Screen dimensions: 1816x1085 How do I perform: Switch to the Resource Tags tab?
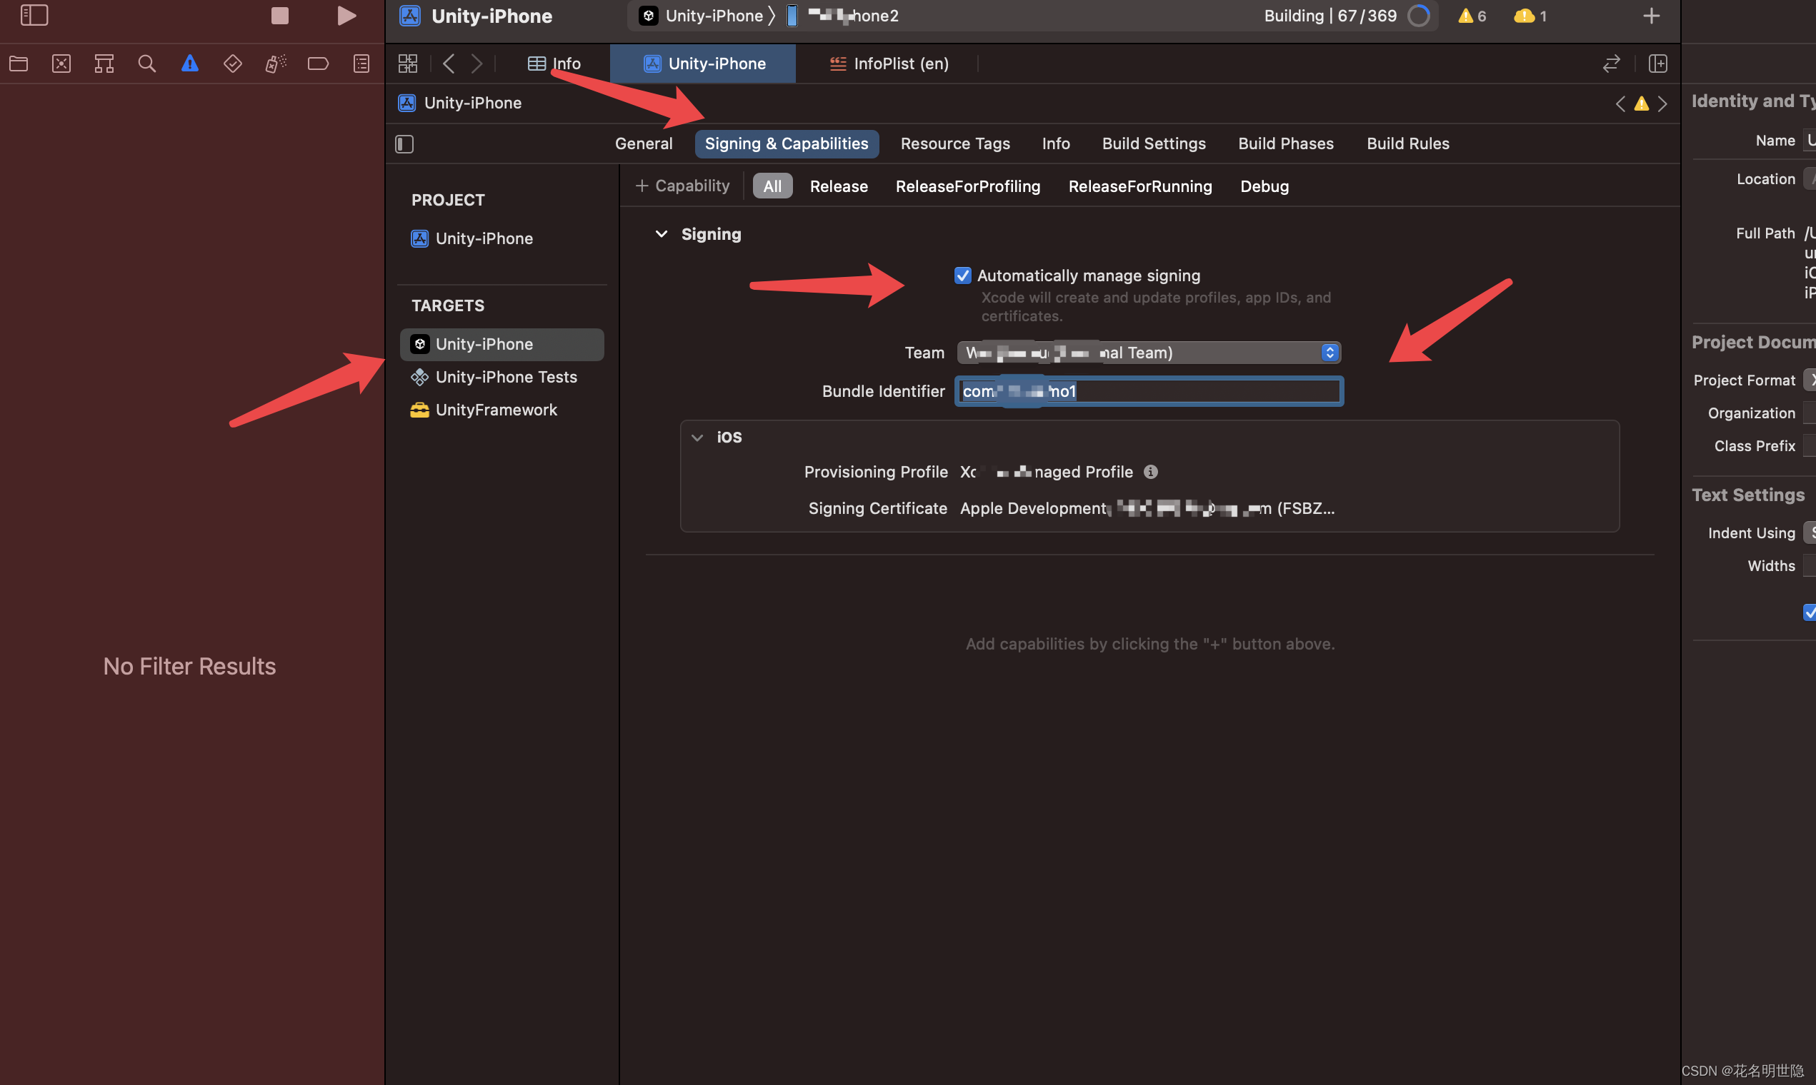point(956,143)
